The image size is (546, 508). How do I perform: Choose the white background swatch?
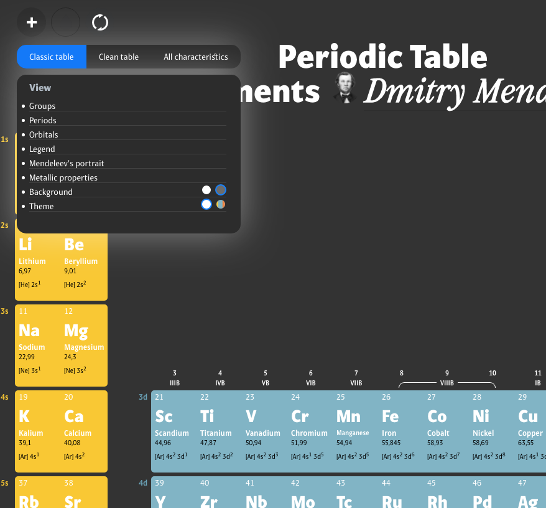206,190
